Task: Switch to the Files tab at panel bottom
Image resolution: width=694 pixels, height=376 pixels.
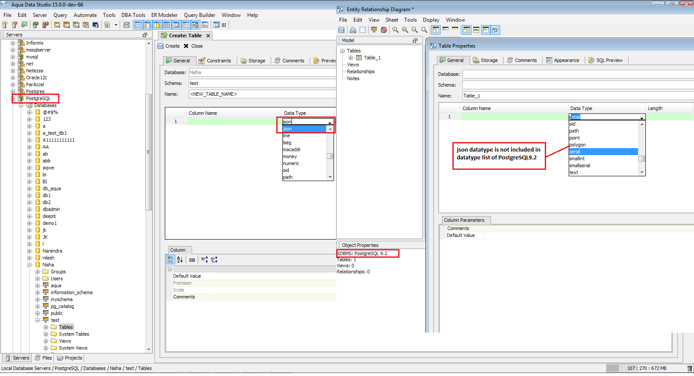Action: 43,358
